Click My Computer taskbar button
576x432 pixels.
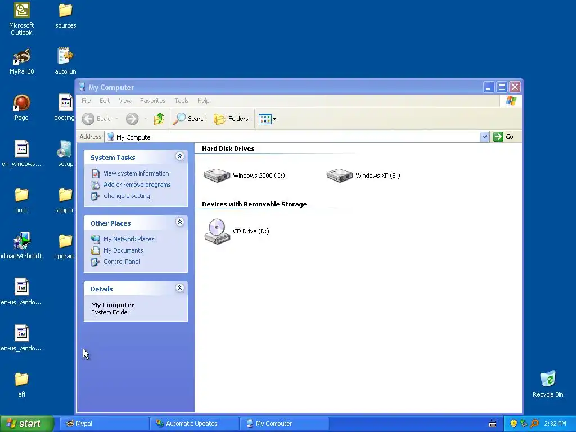(x=284, y=424)
